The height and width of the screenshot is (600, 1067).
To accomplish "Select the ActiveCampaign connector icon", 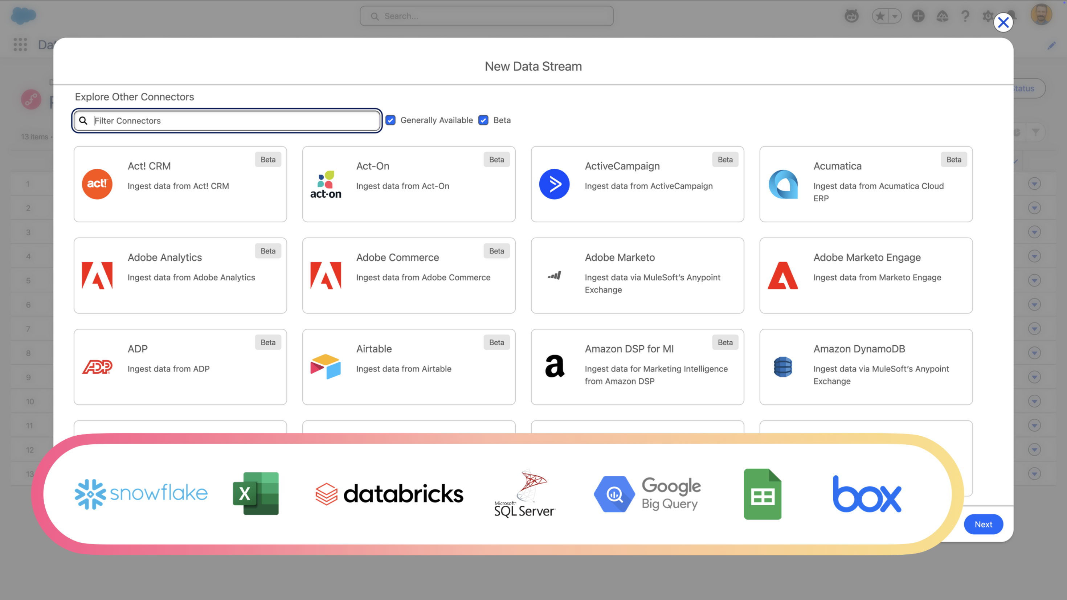I will pos(554,184).
